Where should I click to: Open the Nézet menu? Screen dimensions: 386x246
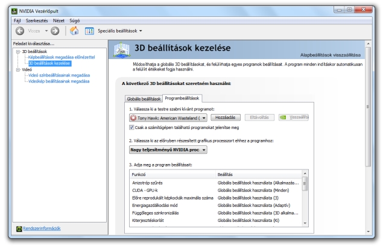tap(59, 20)
